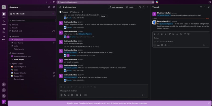Open the Add canvas tab

(x=75, y=12)
